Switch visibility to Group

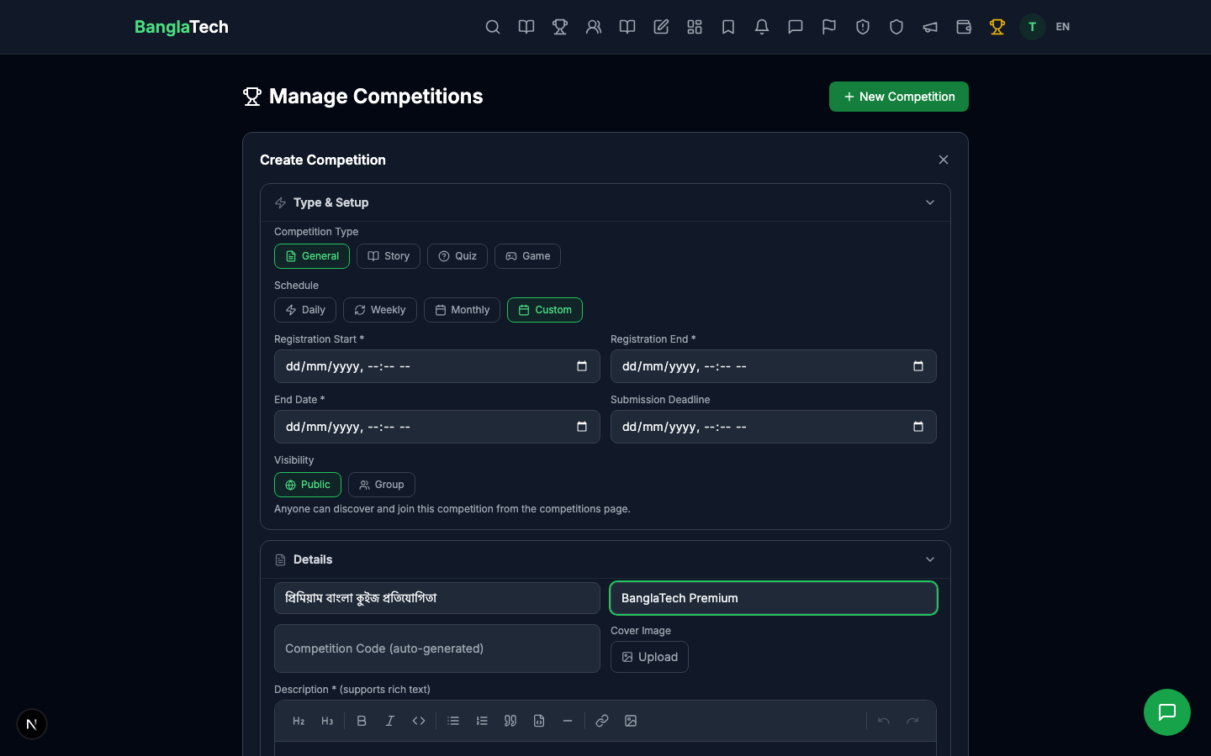[x=382, y=485]
